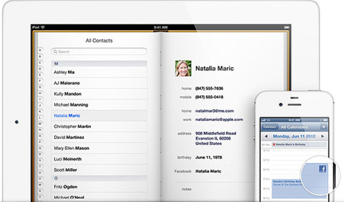This screenshot has height=202, width=344.
Task: Tap the magnified Facebook icon
Action: pyautogui.click(x=322, y=169)
